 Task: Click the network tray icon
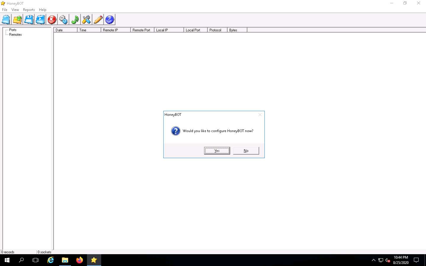[x=381, y=260]
